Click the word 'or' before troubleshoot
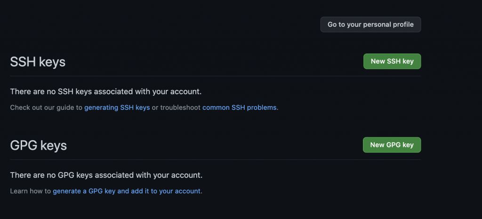The image size is (482, 219). (155, 107)
